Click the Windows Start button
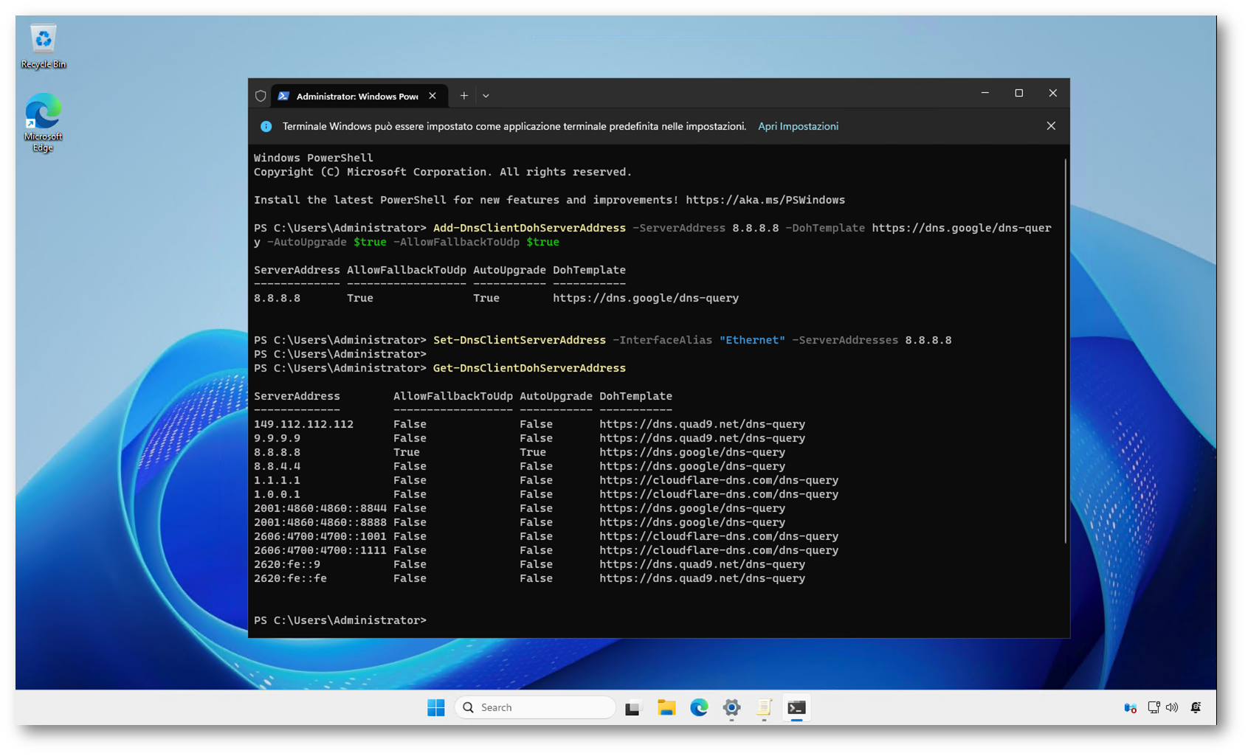Image resolution: width=1248 pixels, height=756 pixels. (x=435, y=707)
